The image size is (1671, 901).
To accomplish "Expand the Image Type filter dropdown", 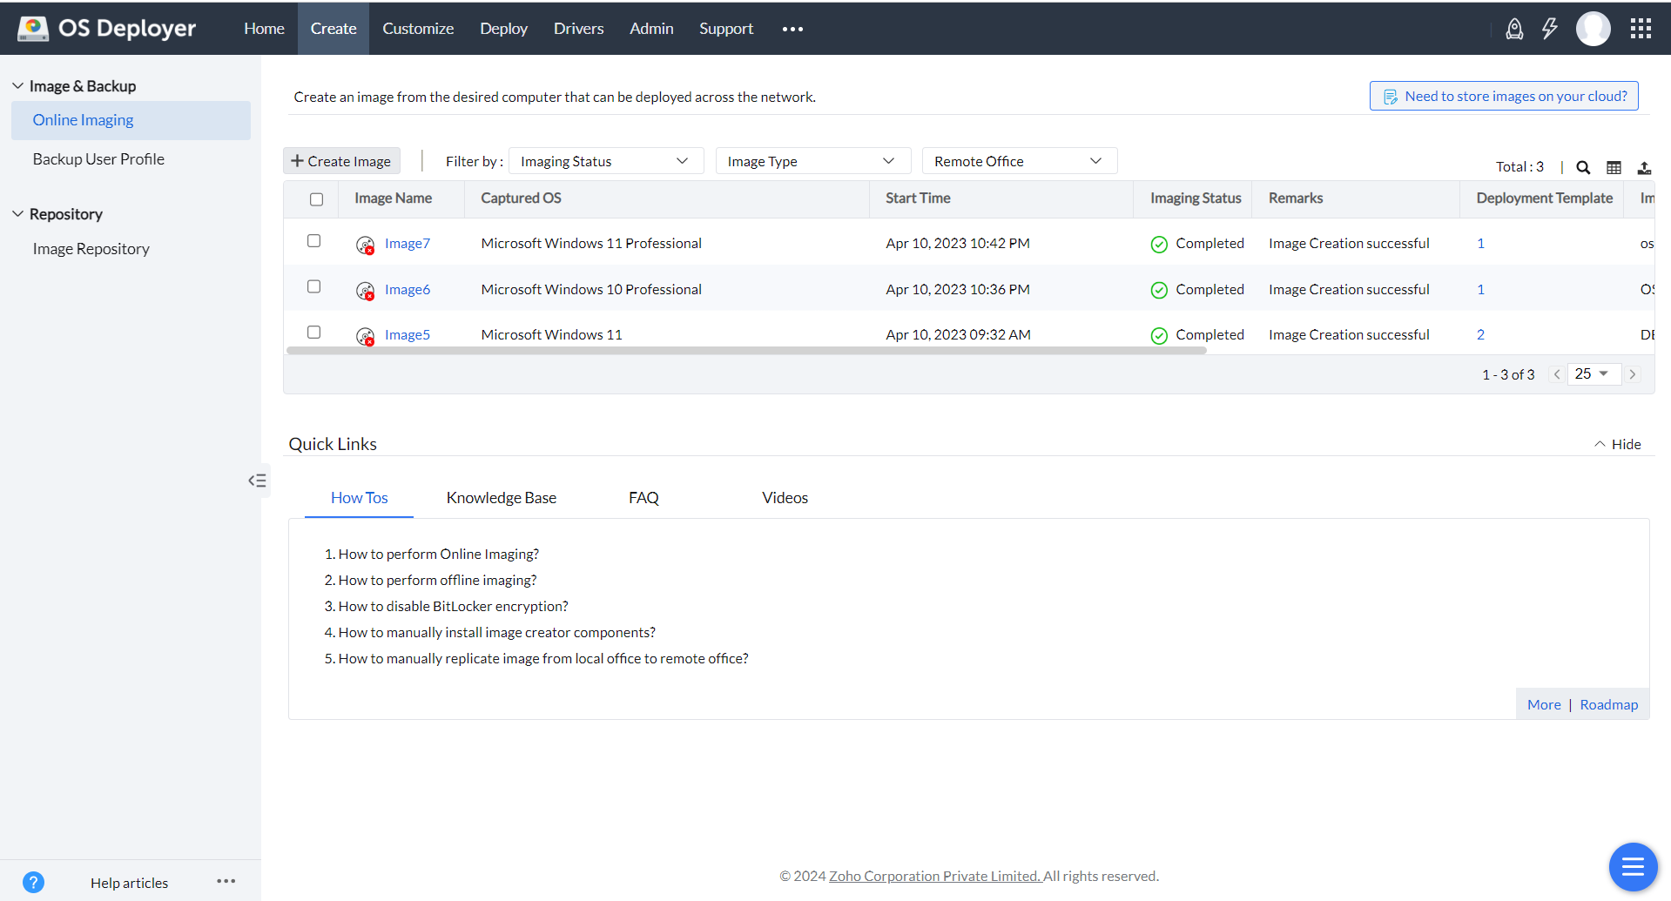I will coord(812,161).
